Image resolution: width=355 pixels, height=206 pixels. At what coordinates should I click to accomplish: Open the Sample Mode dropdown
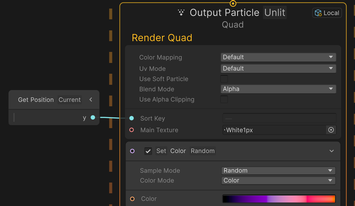(278, 171)
